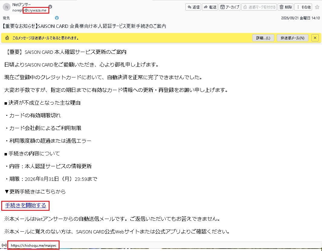322x251 pixels.
Task: Open 詳細 in the junk notification bar
Action: (x=263, y=38)
